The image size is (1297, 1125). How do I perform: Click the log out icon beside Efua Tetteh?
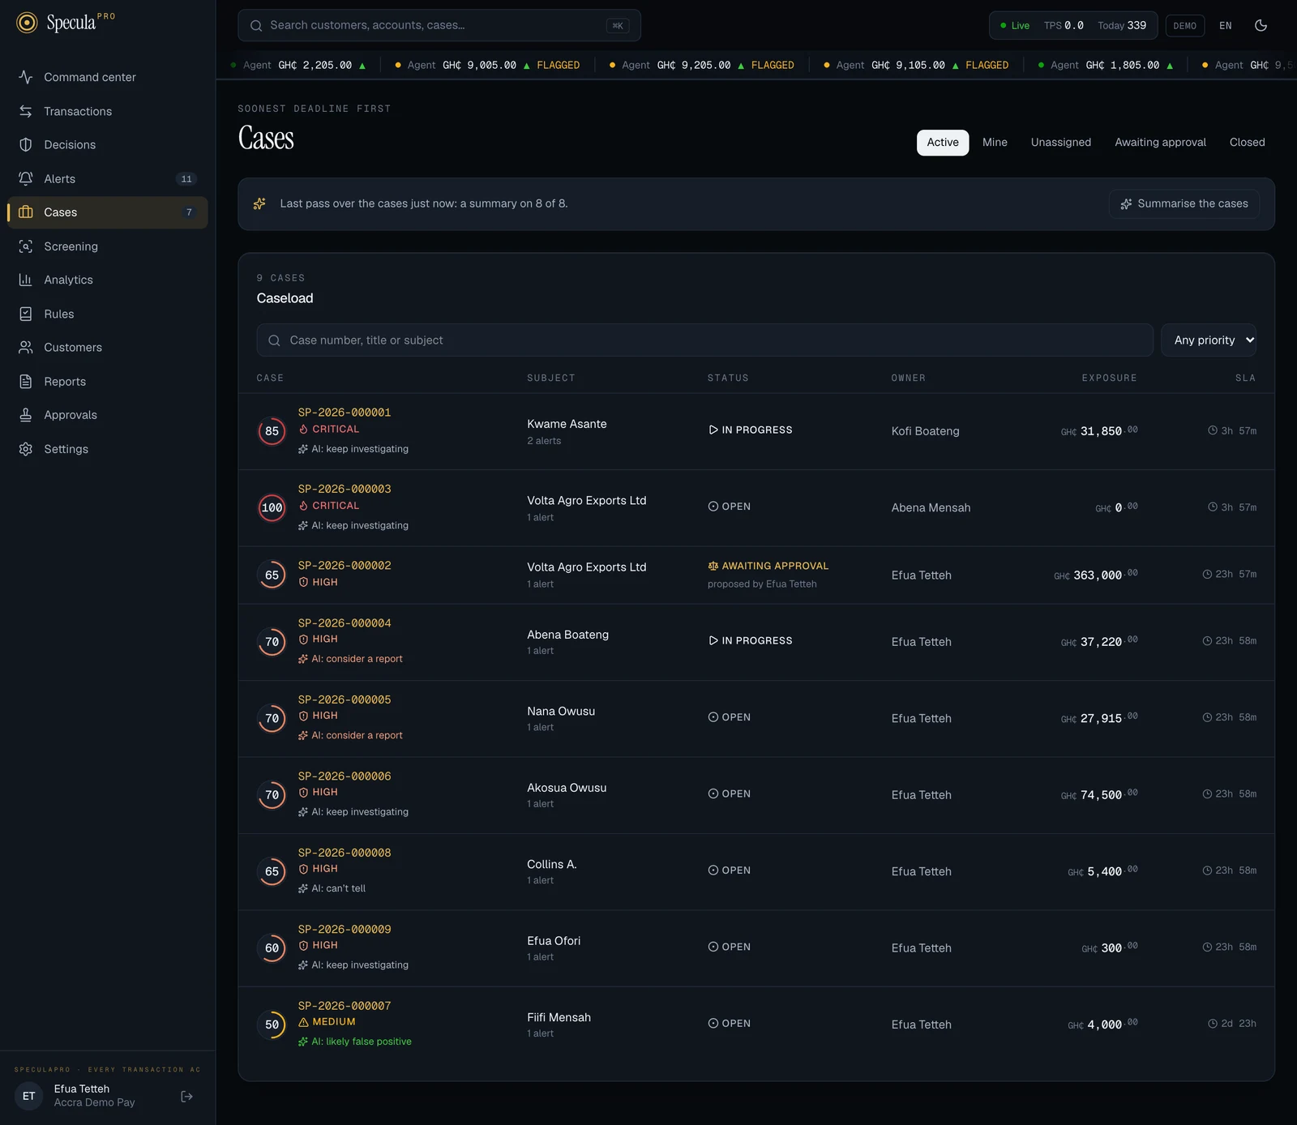[x=187, y=1097]
